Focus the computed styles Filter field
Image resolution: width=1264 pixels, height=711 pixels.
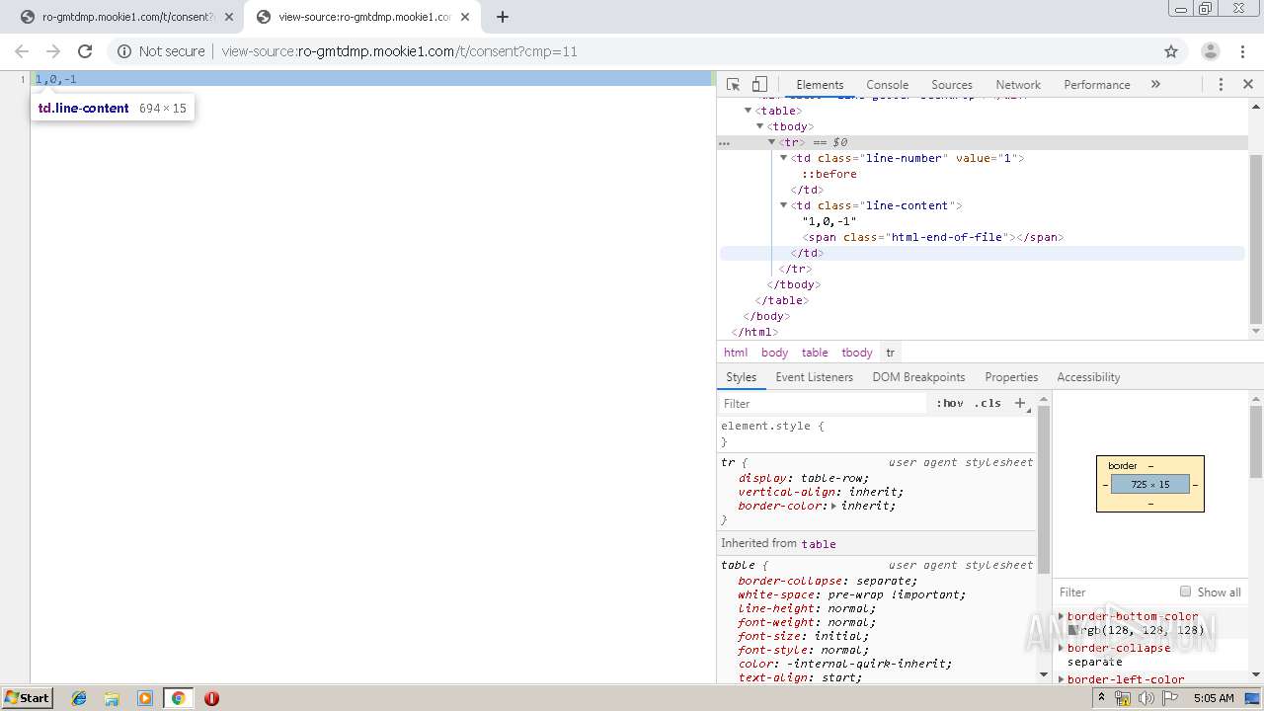[x=1114, y=592]
